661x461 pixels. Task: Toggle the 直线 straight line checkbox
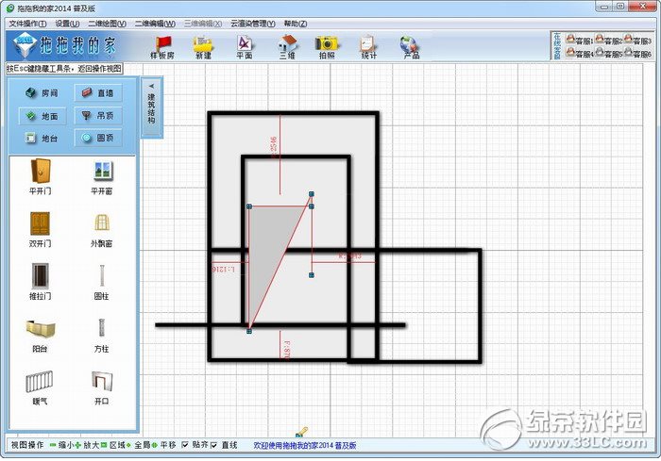(214, 445)
